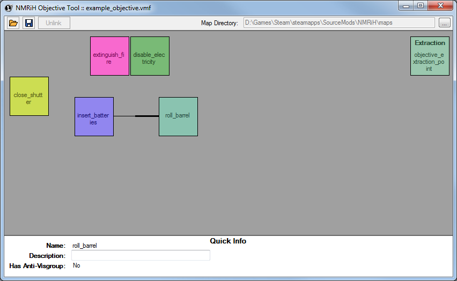Viewport: 457px width, 281px height.
Task: Open a file with the folder icon
Action: (x=13, y=23)
